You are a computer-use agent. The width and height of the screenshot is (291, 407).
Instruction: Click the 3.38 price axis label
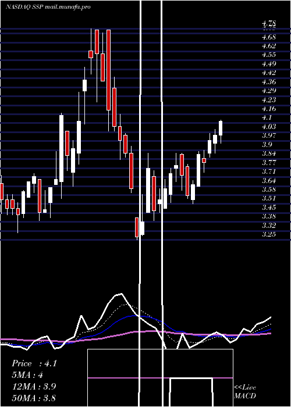pos(269,216)
